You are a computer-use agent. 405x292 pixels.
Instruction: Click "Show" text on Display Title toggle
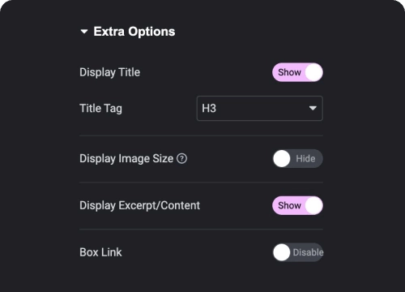(x=289, y=72)
